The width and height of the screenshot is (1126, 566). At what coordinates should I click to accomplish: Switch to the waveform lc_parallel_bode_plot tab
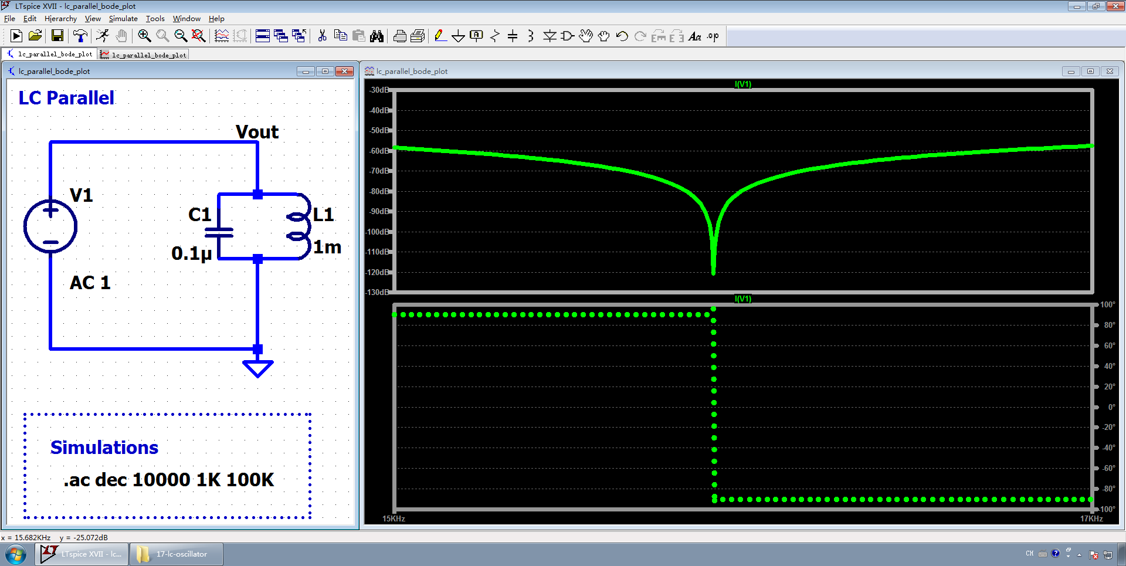(x=144, y=55)
